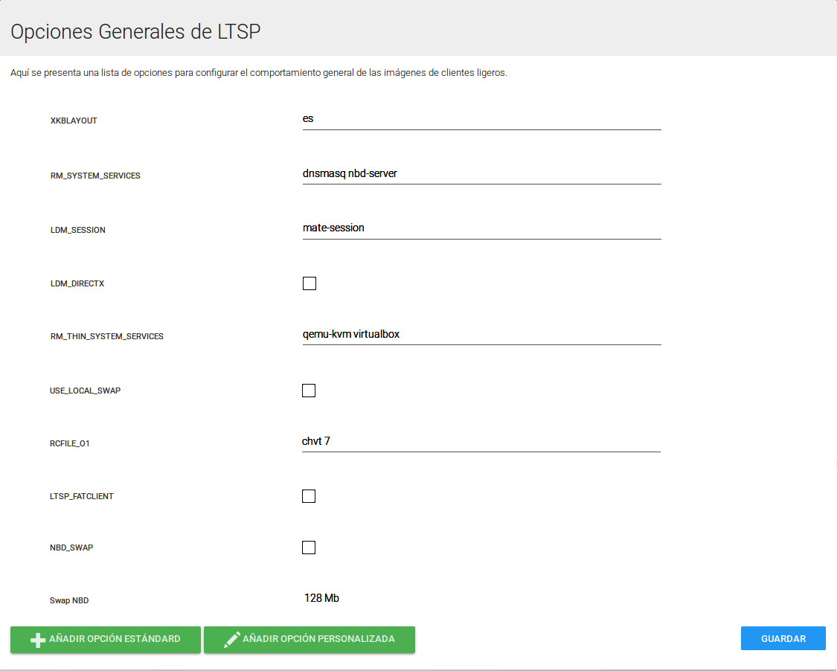The image size is (837, 671).
Task: Click the pencil icon on Añadir opción personalizada
Action: (x=232, y=640)
